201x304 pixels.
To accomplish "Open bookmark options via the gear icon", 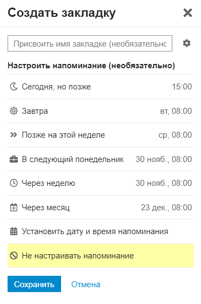I will tap(187, 43).
